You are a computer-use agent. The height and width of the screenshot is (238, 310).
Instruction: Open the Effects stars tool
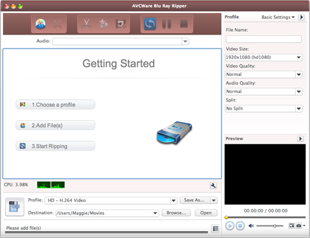point(104,24)
